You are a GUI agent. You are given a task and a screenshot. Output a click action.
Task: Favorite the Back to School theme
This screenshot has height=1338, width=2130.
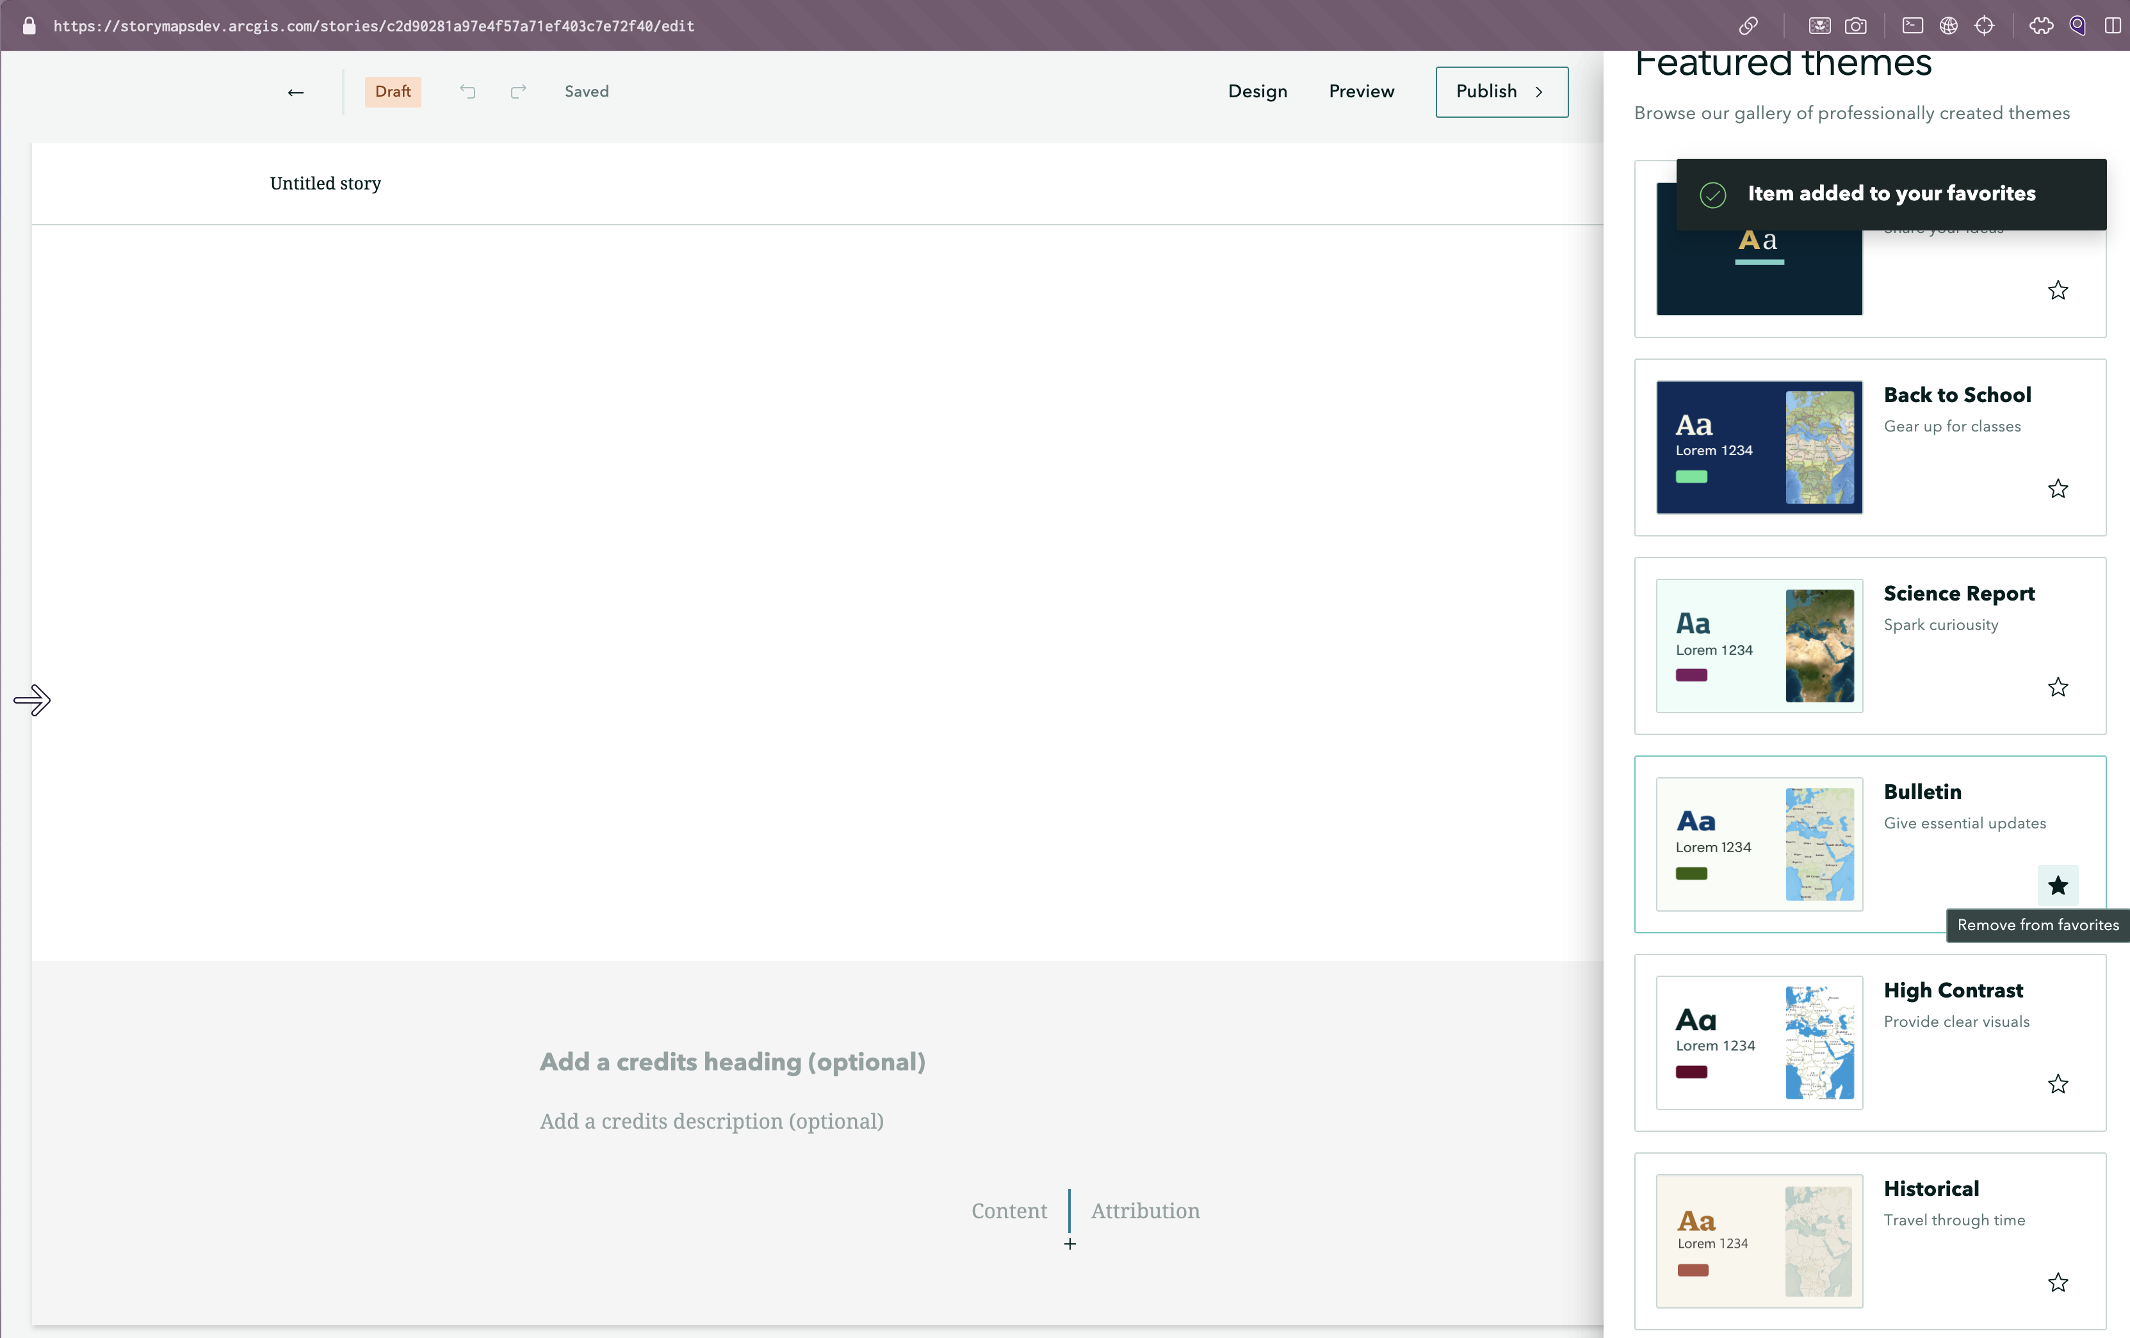(2058, 489)
